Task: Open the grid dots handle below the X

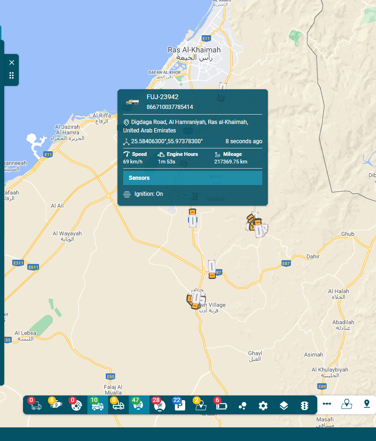Action: pos(12,75)
